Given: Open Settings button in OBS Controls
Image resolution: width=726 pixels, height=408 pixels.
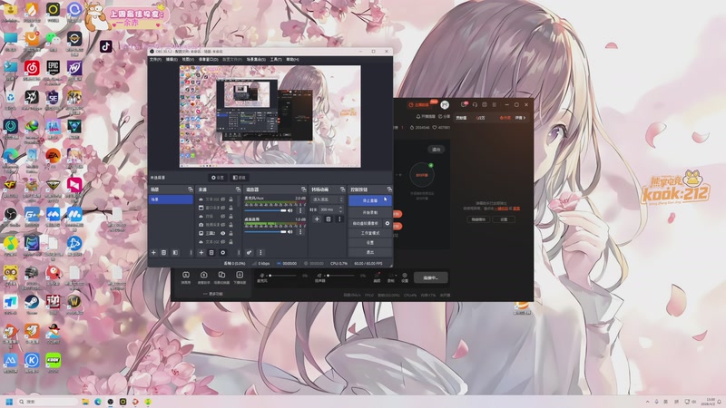Looking at the screenshot, I should pyautogui.click(x=370, y=243).
